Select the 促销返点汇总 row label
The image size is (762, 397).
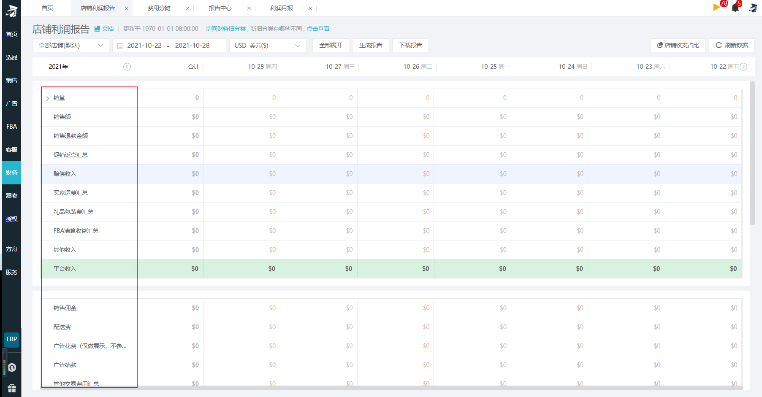pos(71,155)
